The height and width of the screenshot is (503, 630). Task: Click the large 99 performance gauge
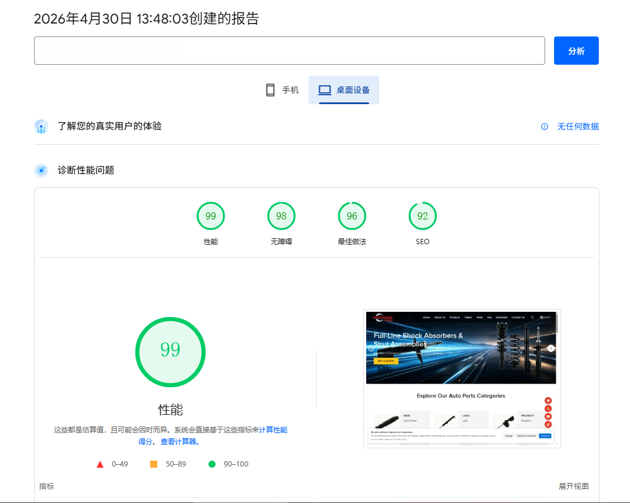[x=170, y=352]
